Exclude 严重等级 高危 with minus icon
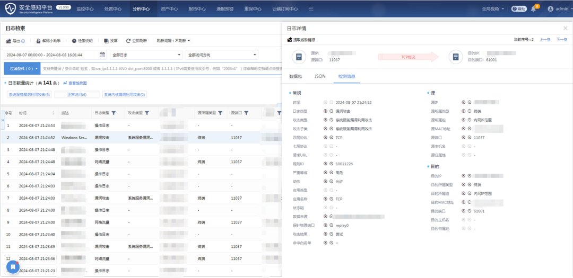This screenshot has width=573, height=278. pyautogui.click(x=331, y=173)
